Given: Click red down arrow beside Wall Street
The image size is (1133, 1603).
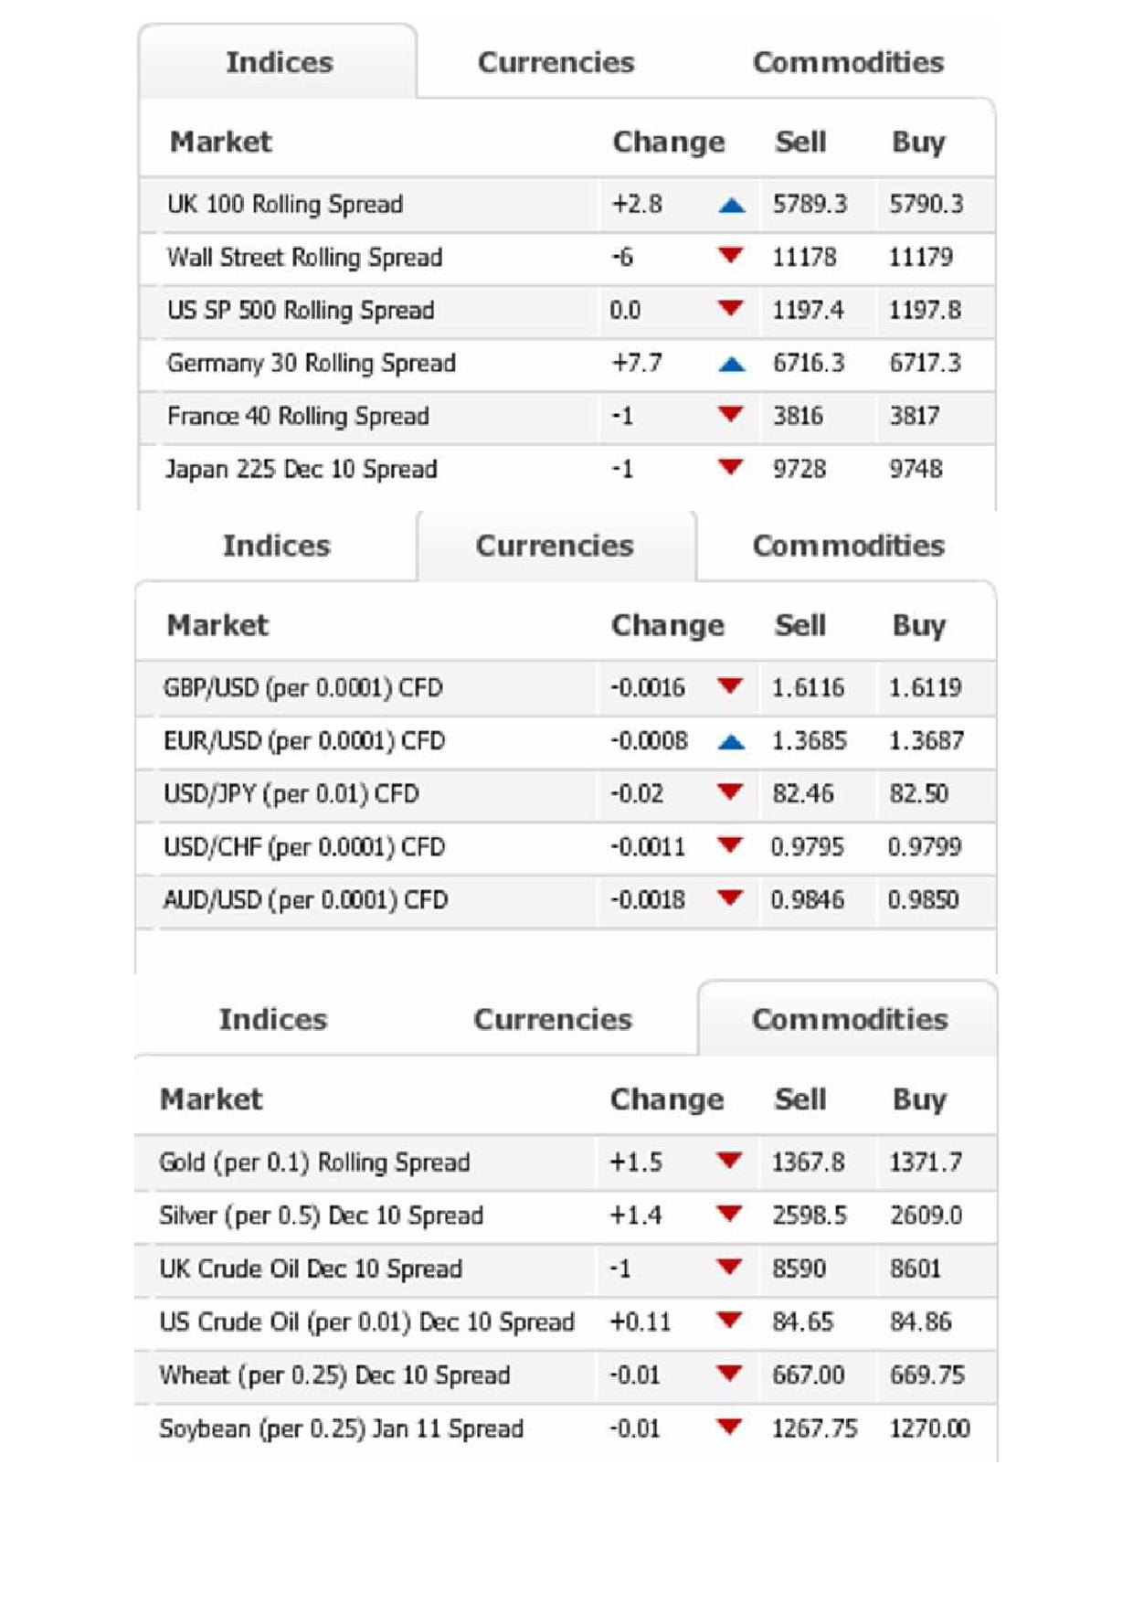Looking at the screenshot, I should pos(730,255).
